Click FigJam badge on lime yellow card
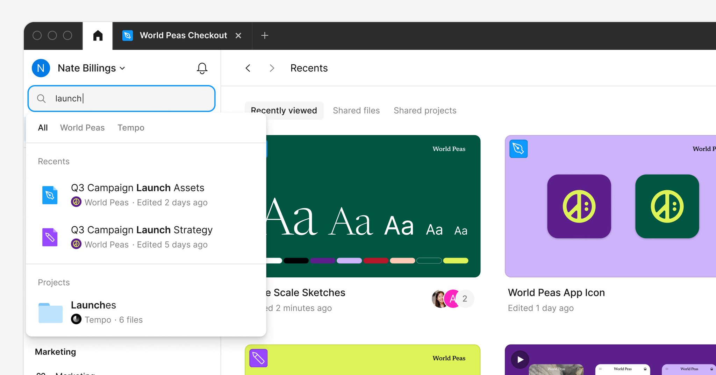The width and height of the screenshot is (716, 375). (258, 358)
